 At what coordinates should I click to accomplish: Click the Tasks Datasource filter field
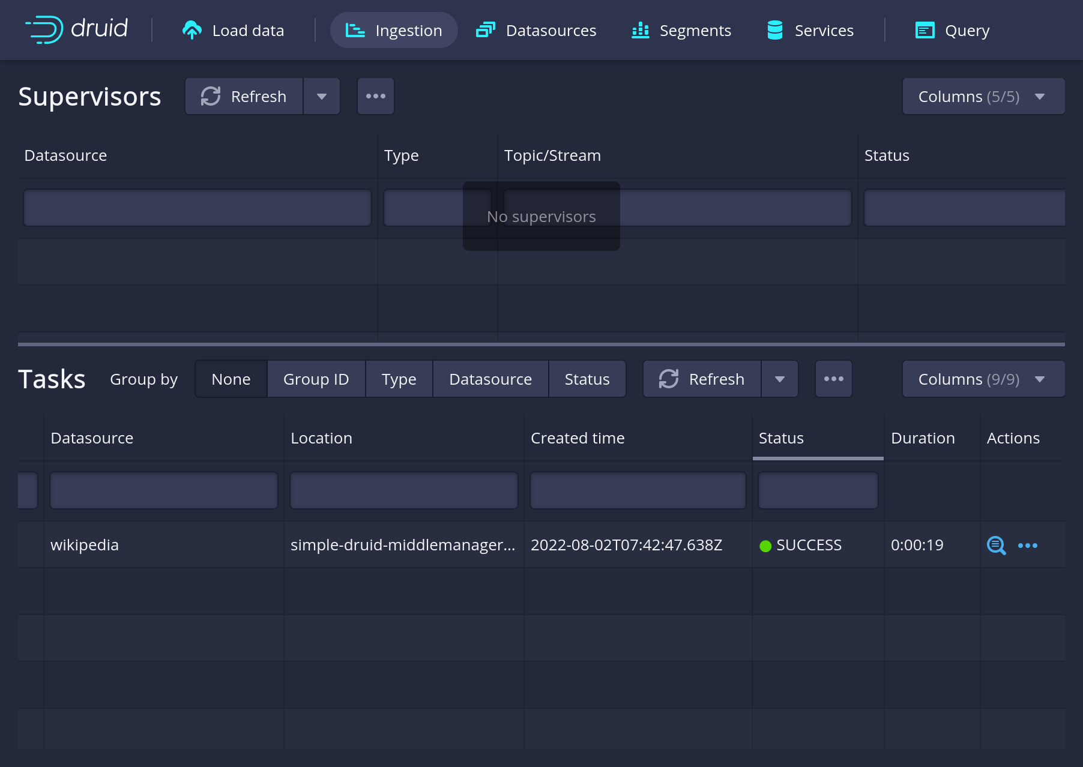[x=164, y=490]
